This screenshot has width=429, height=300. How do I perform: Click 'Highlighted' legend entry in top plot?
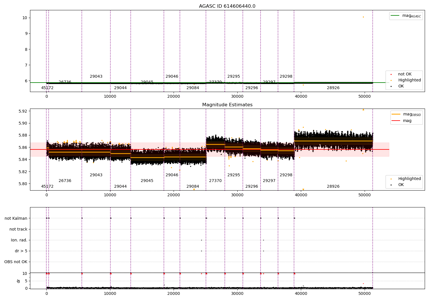point(406,80)
